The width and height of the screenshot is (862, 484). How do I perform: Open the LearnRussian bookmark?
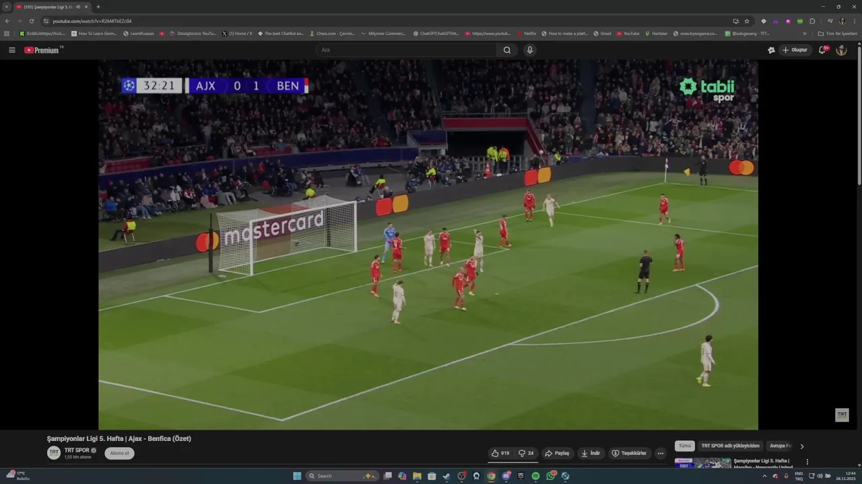point(138,33)
